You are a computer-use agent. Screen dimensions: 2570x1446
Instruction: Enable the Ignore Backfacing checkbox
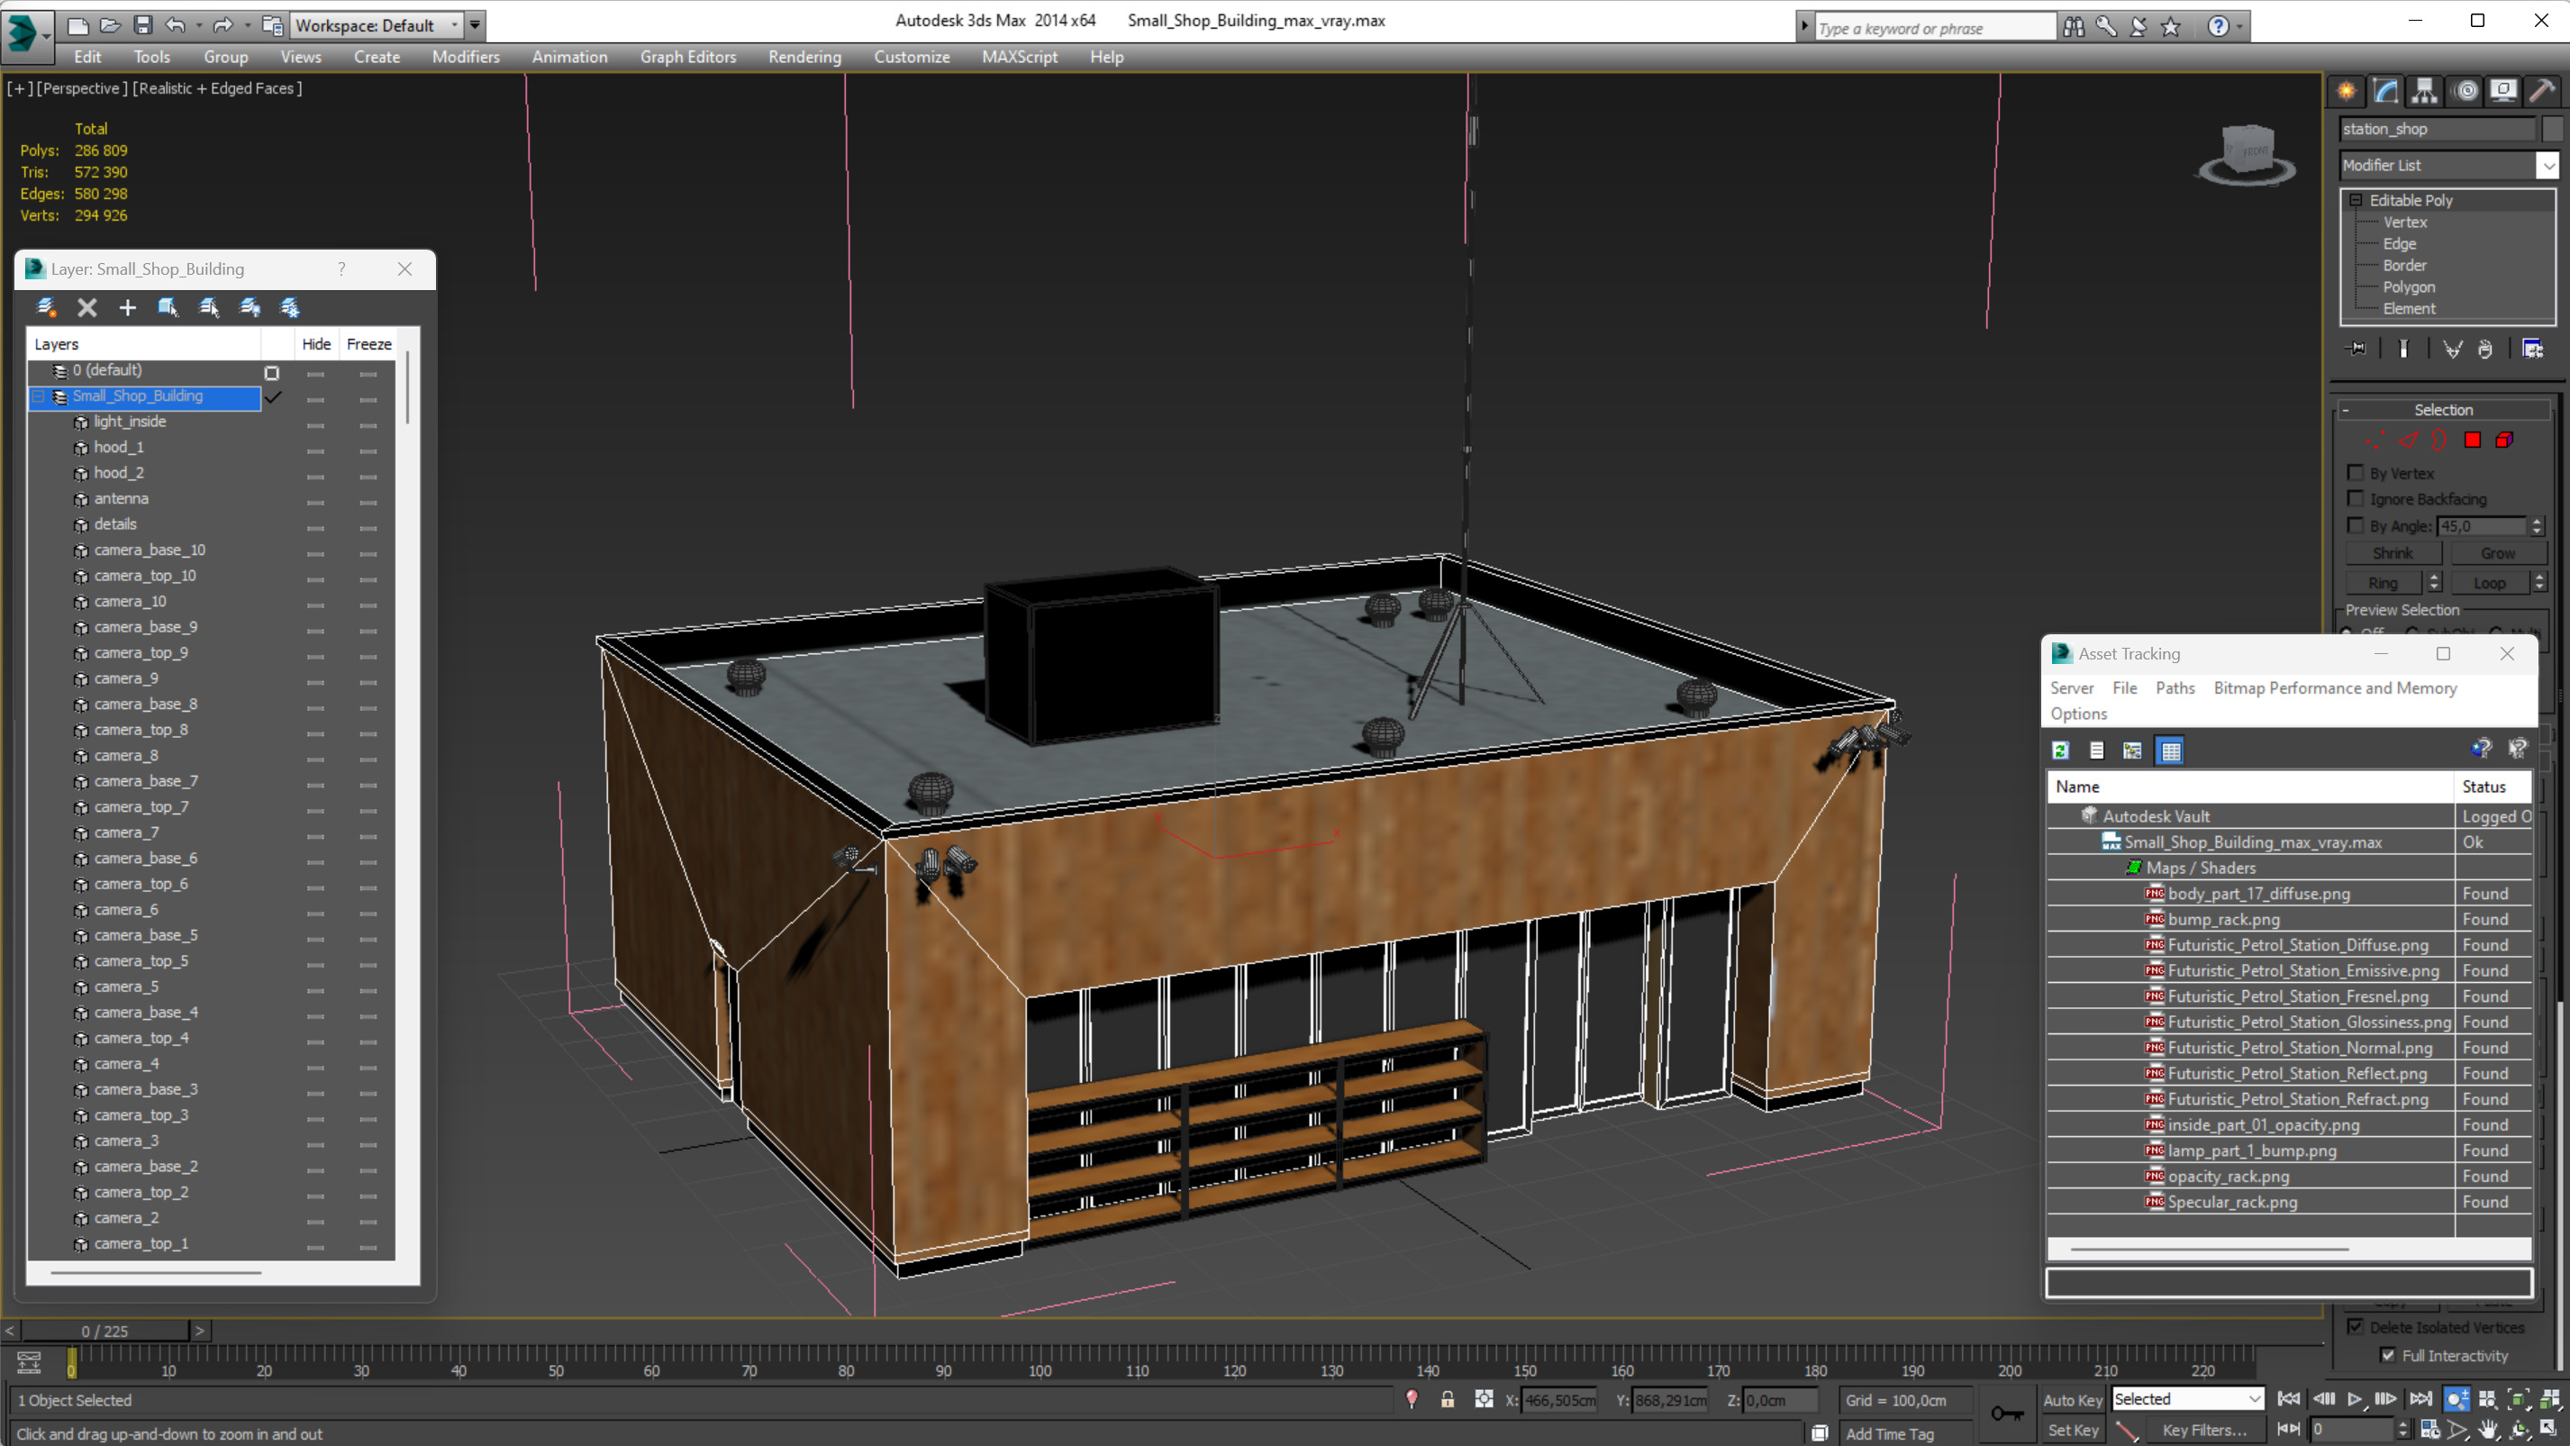tap(2356, 498)
